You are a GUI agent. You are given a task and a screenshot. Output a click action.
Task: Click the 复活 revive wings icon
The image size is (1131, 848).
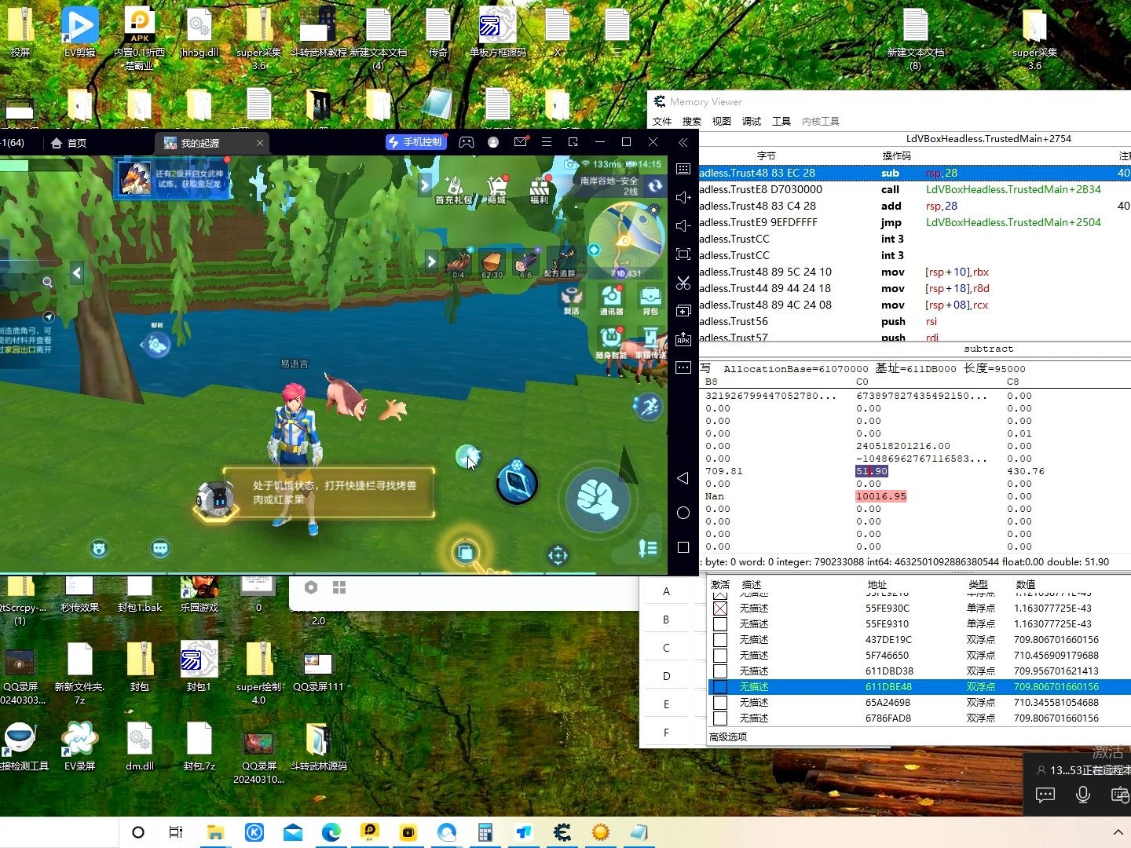pos(572,301)
